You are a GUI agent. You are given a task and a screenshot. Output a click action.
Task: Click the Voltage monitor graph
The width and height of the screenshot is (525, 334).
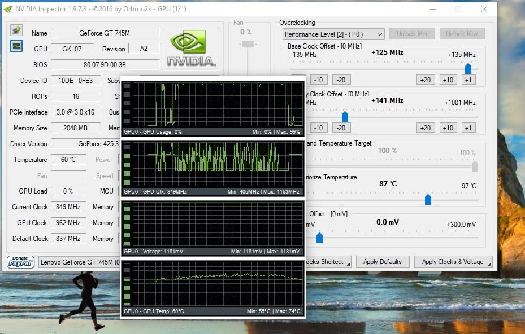tap(213, 228)
